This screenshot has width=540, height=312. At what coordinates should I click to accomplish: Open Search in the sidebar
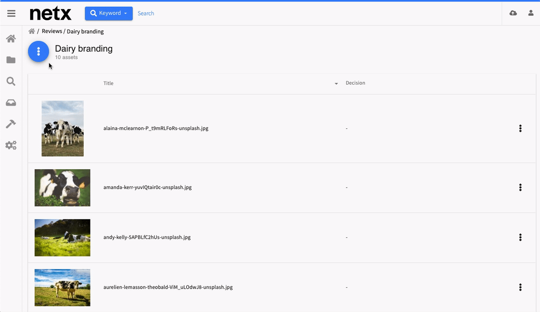[11, 81]
